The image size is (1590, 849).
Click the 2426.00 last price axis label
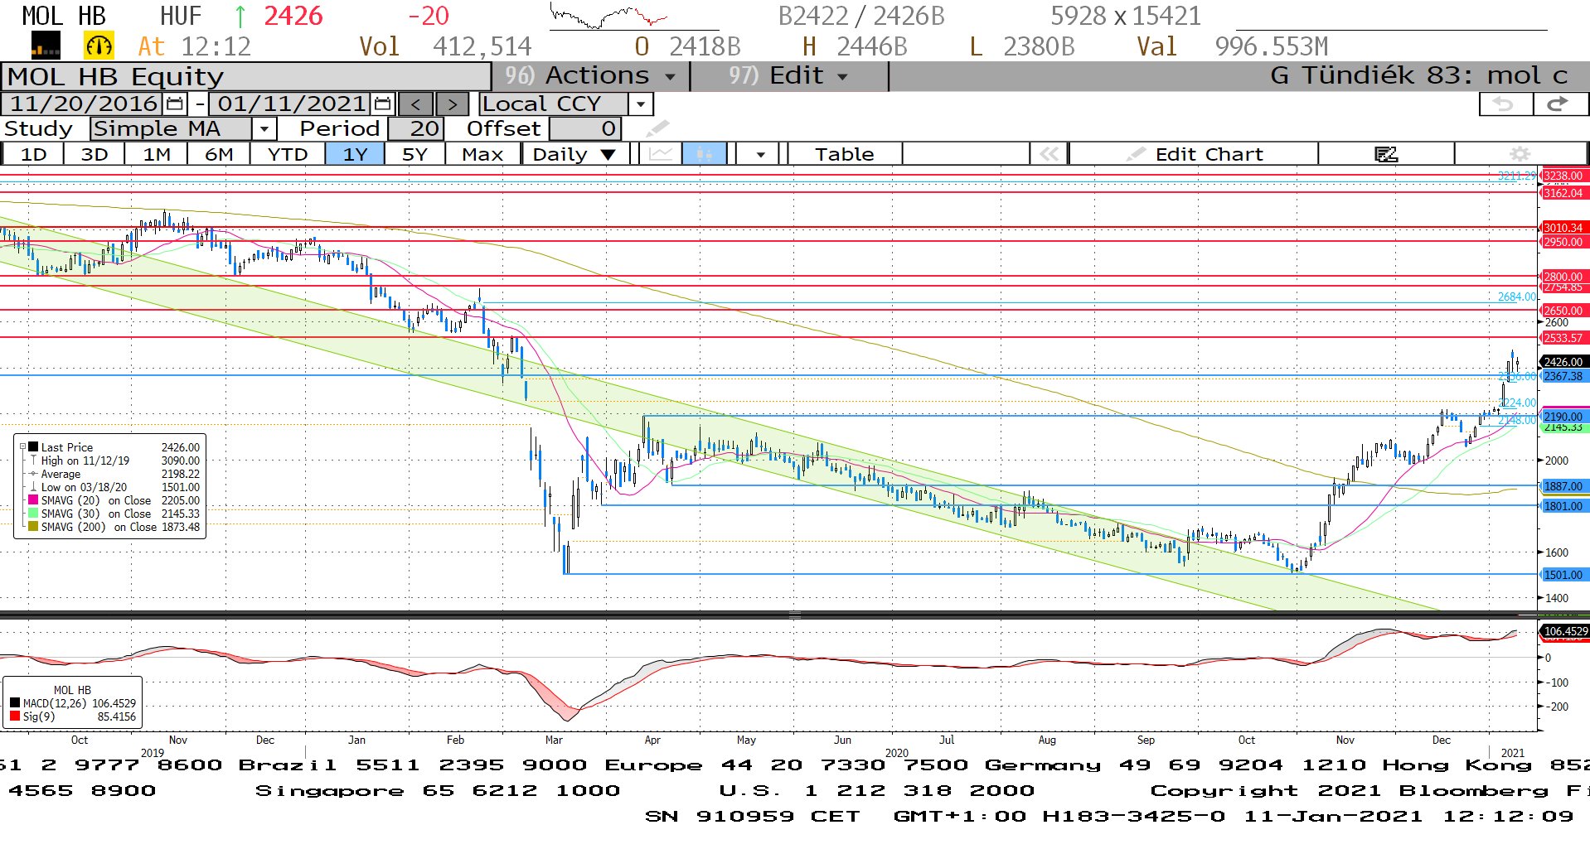coord(1563,362)
